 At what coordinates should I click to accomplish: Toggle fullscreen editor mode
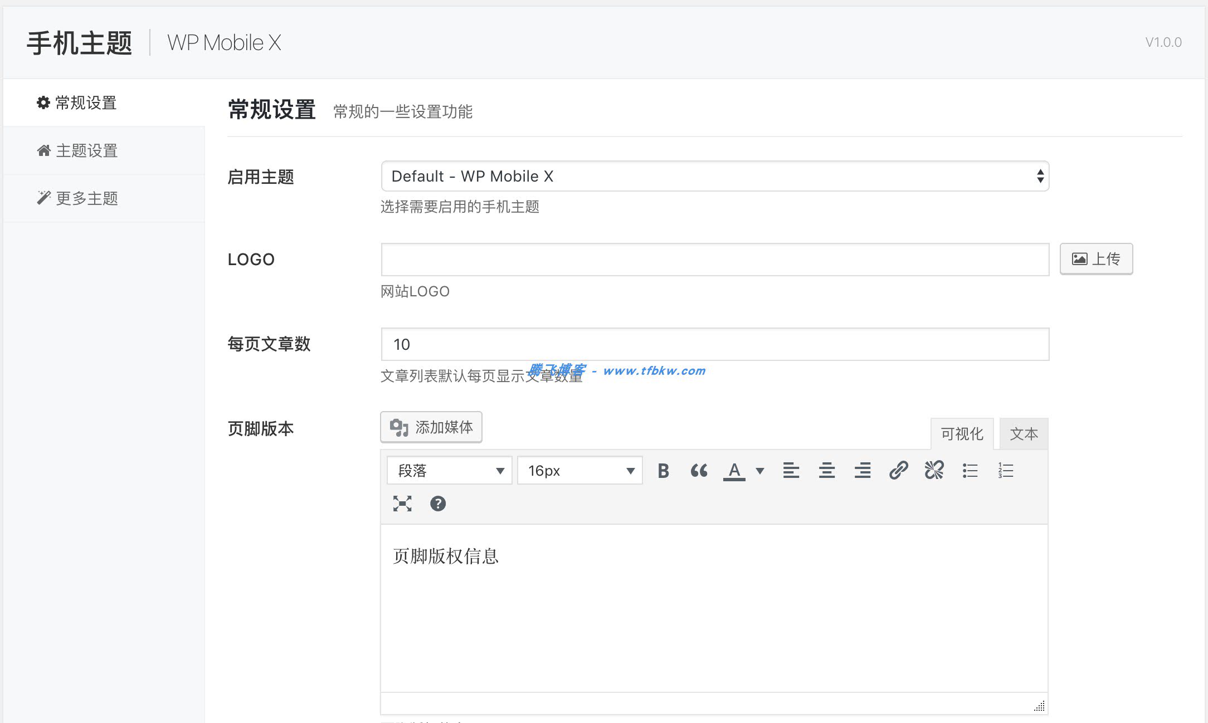[x=402, y=504]
